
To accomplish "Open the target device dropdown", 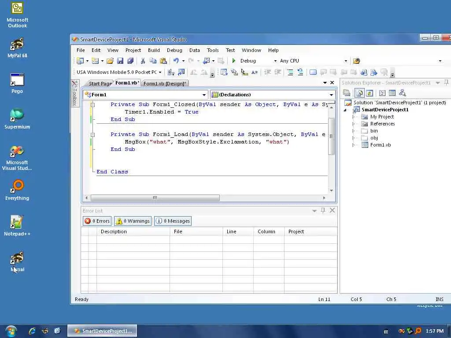I will (x=160, y=72).
